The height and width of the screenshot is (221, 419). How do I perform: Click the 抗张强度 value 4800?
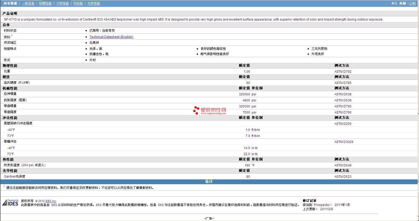246,100
